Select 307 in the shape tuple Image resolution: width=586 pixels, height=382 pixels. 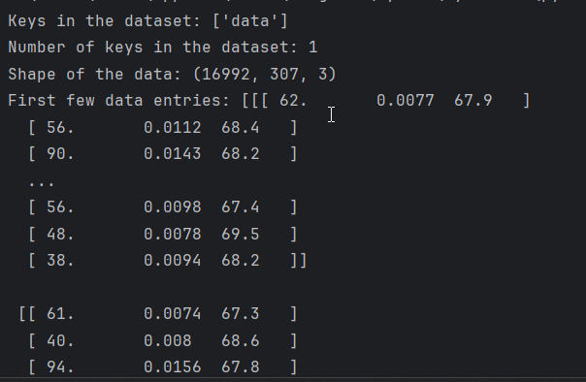[283, 75]
